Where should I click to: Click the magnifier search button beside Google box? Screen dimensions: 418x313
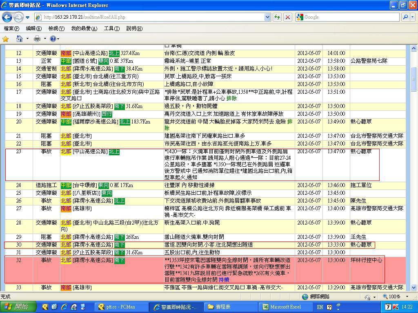coord(405,17)
